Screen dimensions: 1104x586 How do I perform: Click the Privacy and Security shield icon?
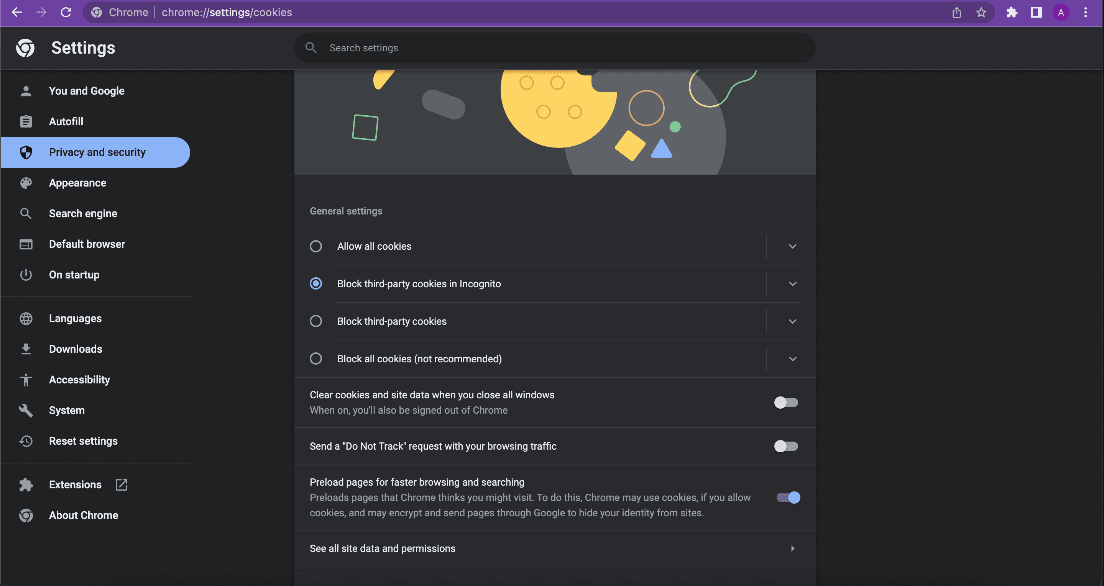coord(25,152)
